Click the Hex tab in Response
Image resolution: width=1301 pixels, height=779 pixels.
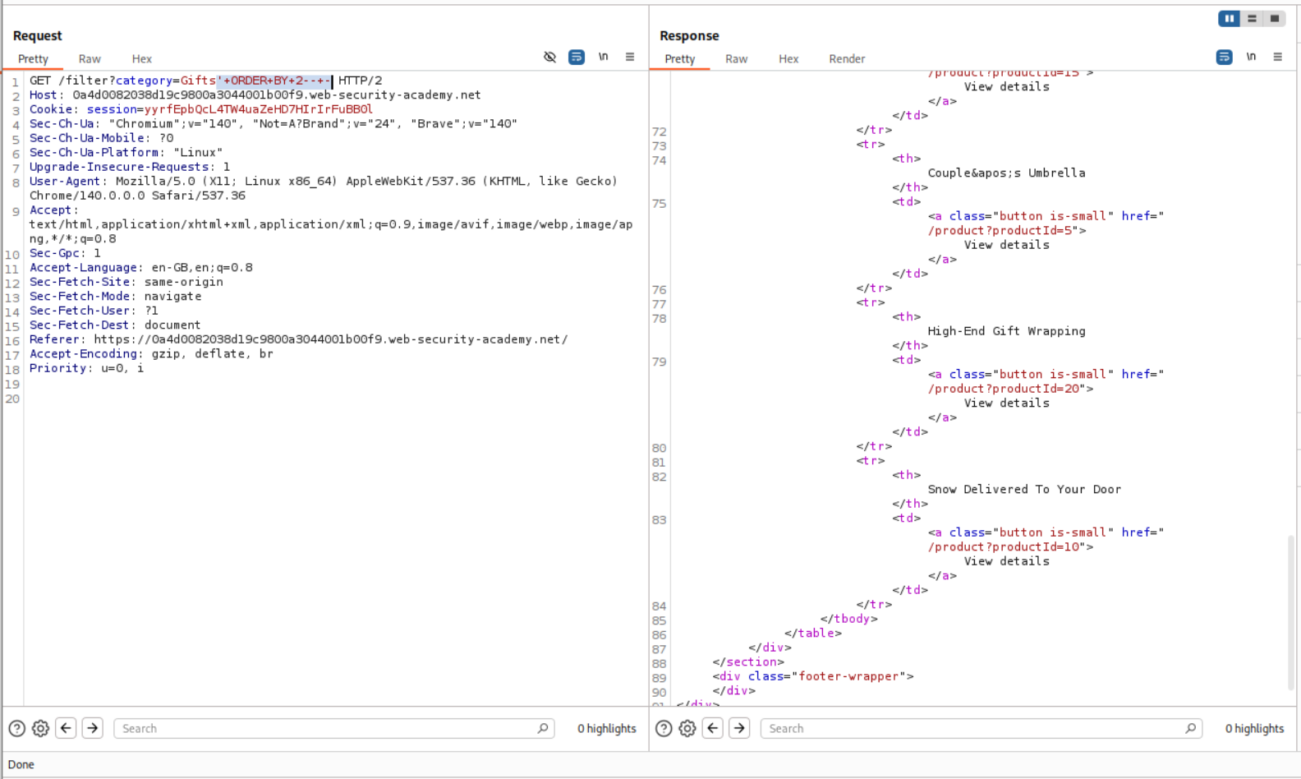[x=788, y=59]
